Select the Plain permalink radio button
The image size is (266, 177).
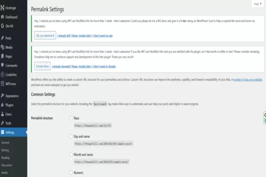pos(71,118)
